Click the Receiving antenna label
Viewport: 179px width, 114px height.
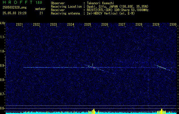tap(65, 13)
